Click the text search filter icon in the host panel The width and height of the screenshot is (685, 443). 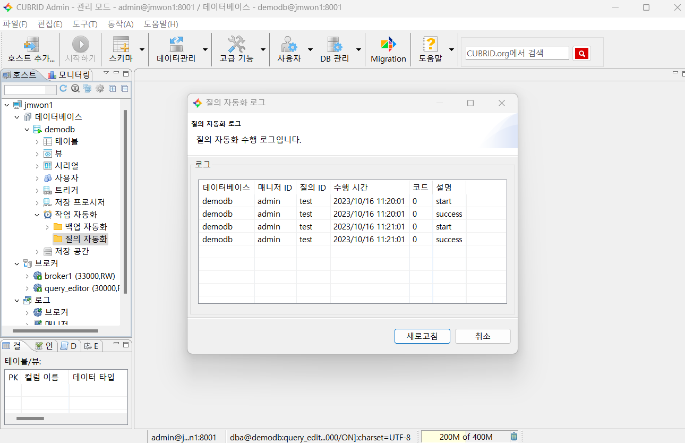(75, 89)
